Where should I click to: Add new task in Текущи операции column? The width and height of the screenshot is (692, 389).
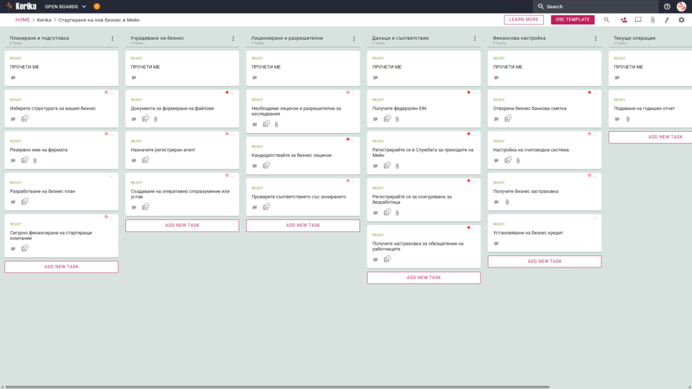tap(651, 137)
